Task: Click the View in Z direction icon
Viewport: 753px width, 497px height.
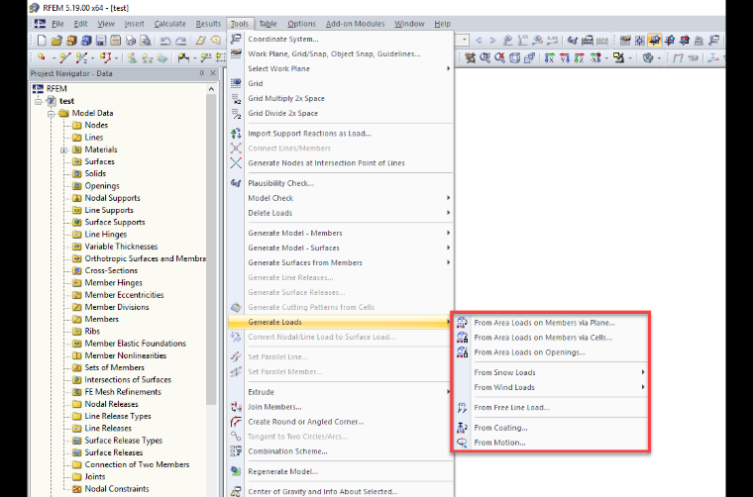Action: point(580,58)
